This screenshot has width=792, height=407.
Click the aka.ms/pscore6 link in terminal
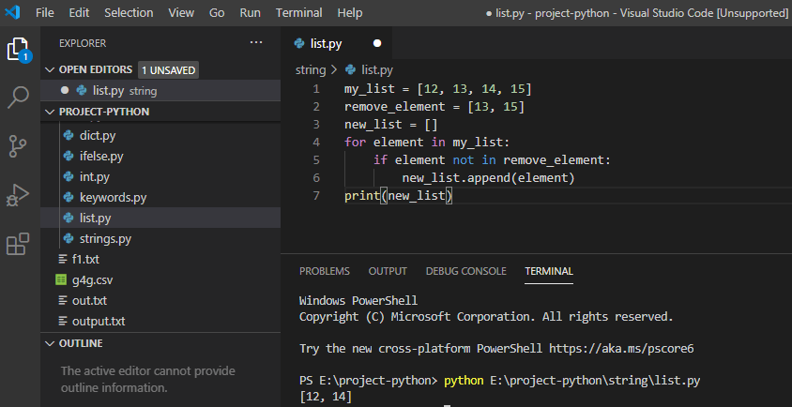coord(621,349)
